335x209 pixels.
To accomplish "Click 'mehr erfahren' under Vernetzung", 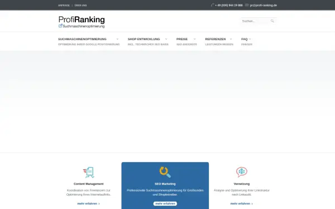I will click(242, 203).
